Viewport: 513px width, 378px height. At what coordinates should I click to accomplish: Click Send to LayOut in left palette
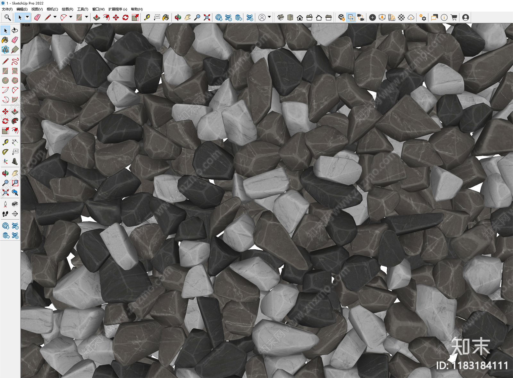pyautogui.click(x=5, y=235)
